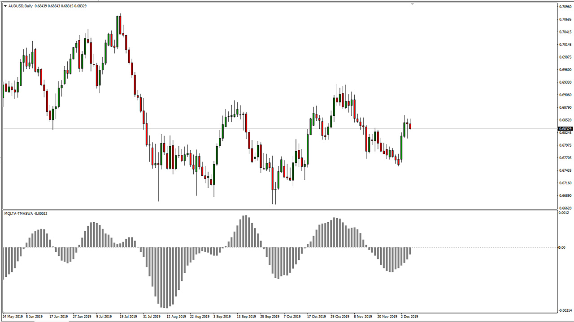Click the 24 May 2019 date label
Viewport: 574px width, 322px height.
pyautogui.click(x=13, y=316)
